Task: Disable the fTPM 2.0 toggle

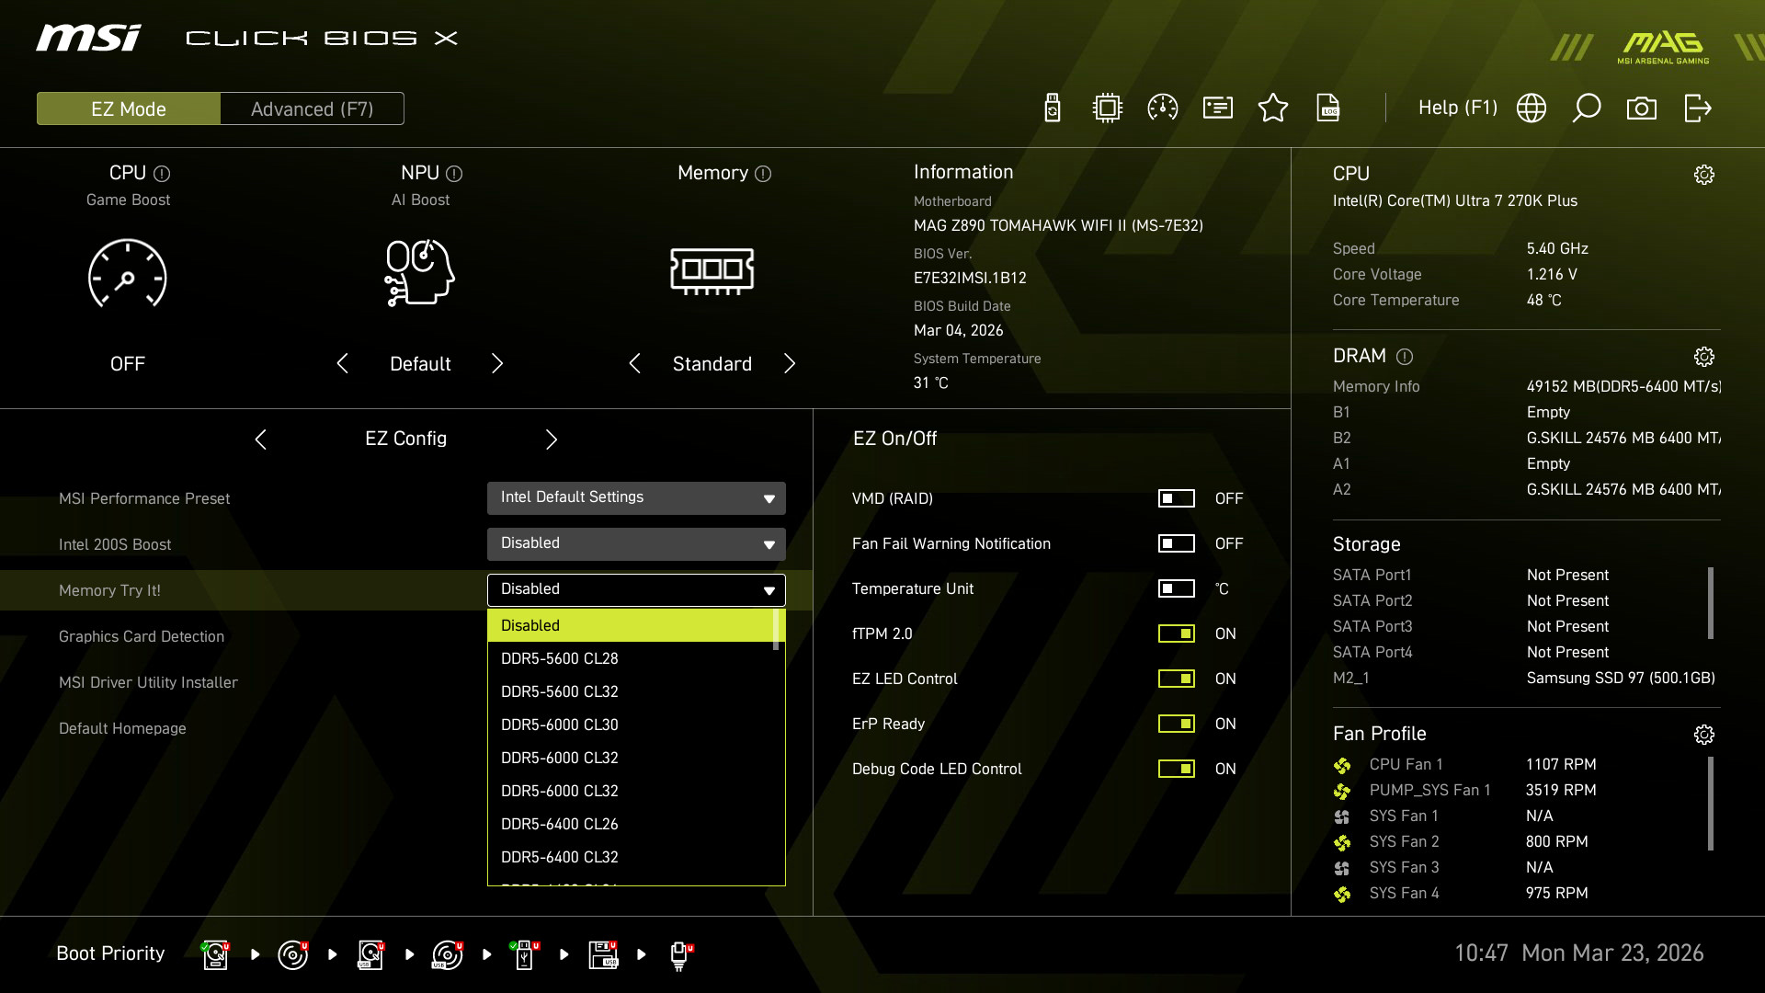Action: pyautogui.click(x=1176, y=633)
